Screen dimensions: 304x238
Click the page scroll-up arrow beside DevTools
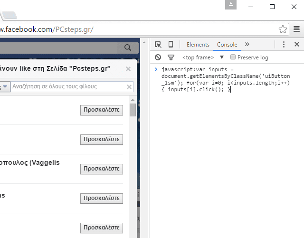tap(144, 42)
